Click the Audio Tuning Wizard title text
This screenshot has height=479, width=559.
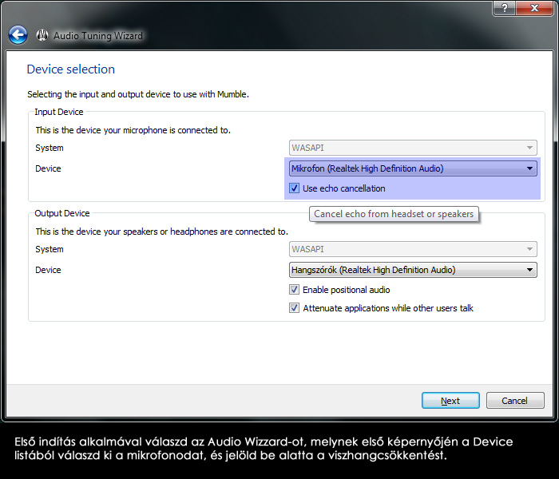click(x=98, y=36)
